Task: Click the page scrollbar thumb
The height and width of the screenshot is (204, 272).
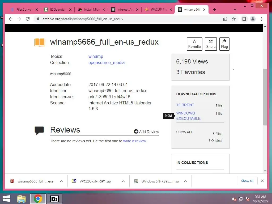Action: (x=265, y=97)
